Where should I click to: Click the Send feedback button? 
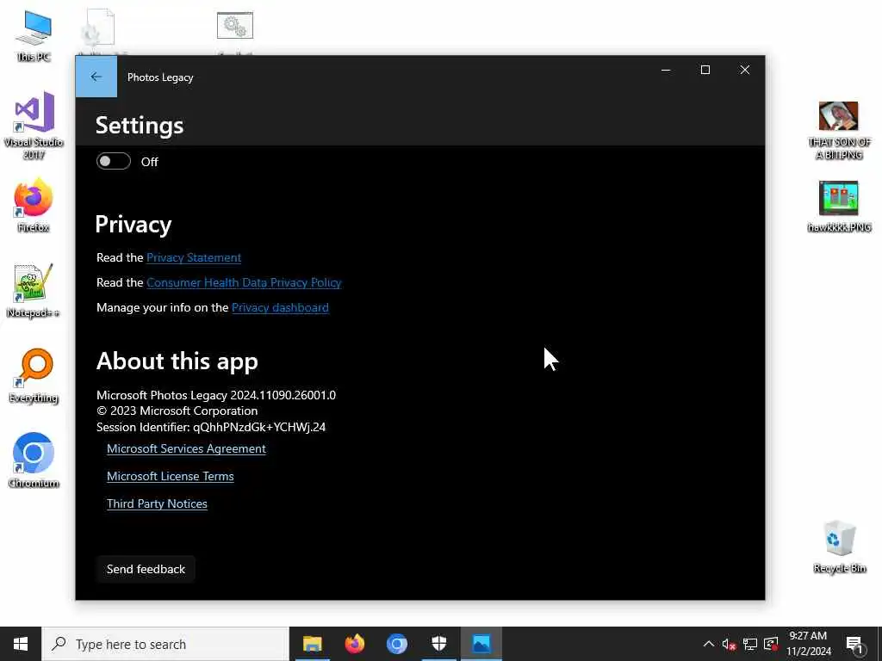(146, 569)
